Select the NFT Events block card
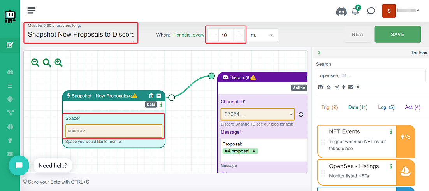The width and height of the screenshot is (429, 191). [x=366, y=141]
